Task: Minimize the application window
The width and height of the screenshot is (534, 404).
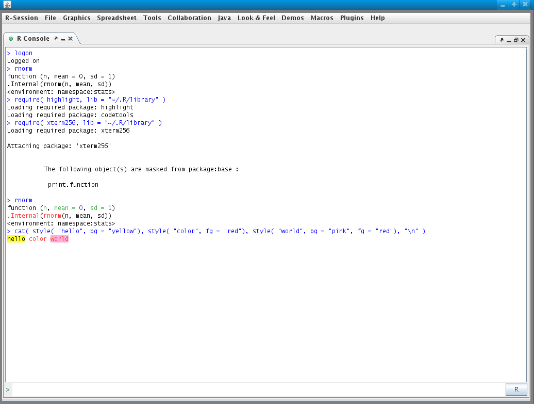Action: pyautogui.click(x=503, y=5)
